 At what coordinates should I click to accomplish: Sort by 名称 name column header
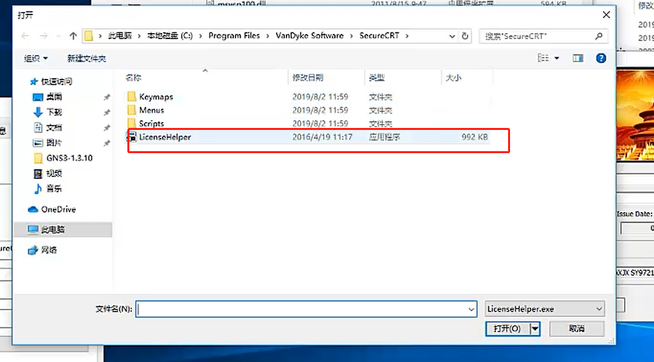click(x=133, y=78)
